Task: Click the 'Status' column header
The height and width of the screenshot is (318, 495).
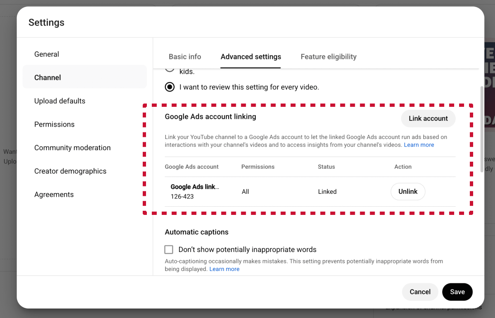Action: 326,167
